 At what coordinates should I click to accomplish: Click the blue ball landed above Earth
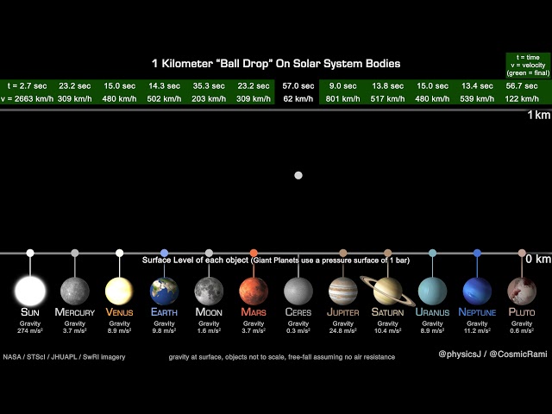click(164, 253)
